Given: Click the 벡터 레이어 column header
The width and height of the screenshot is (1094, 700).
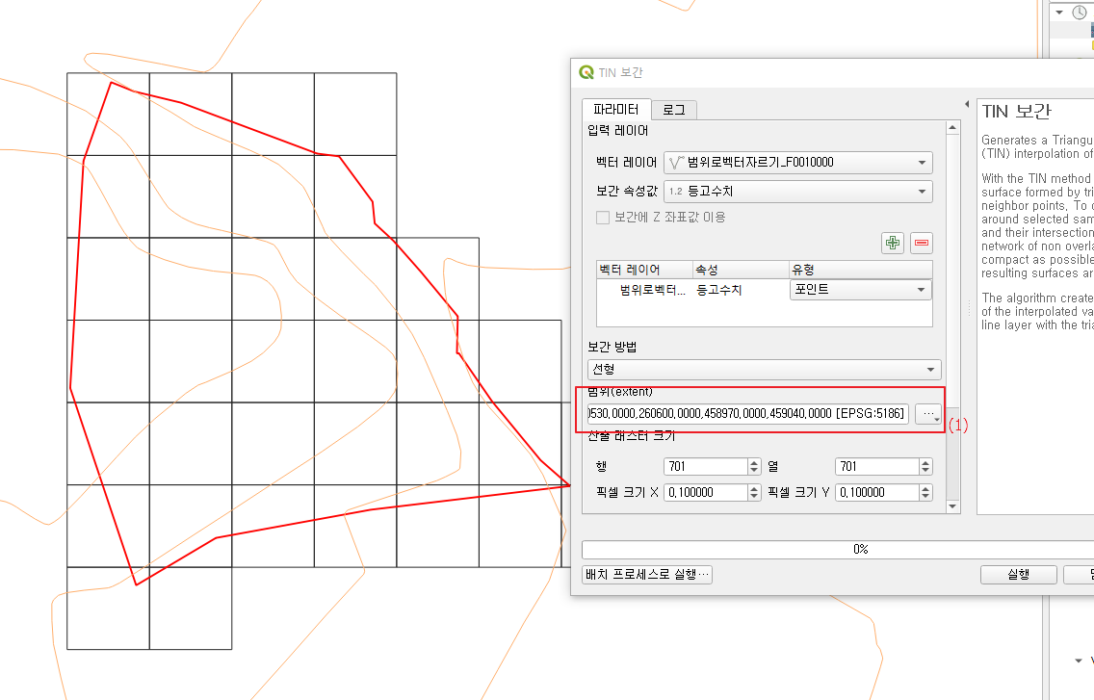Looking at the screenshot, I should click(644, 271).
